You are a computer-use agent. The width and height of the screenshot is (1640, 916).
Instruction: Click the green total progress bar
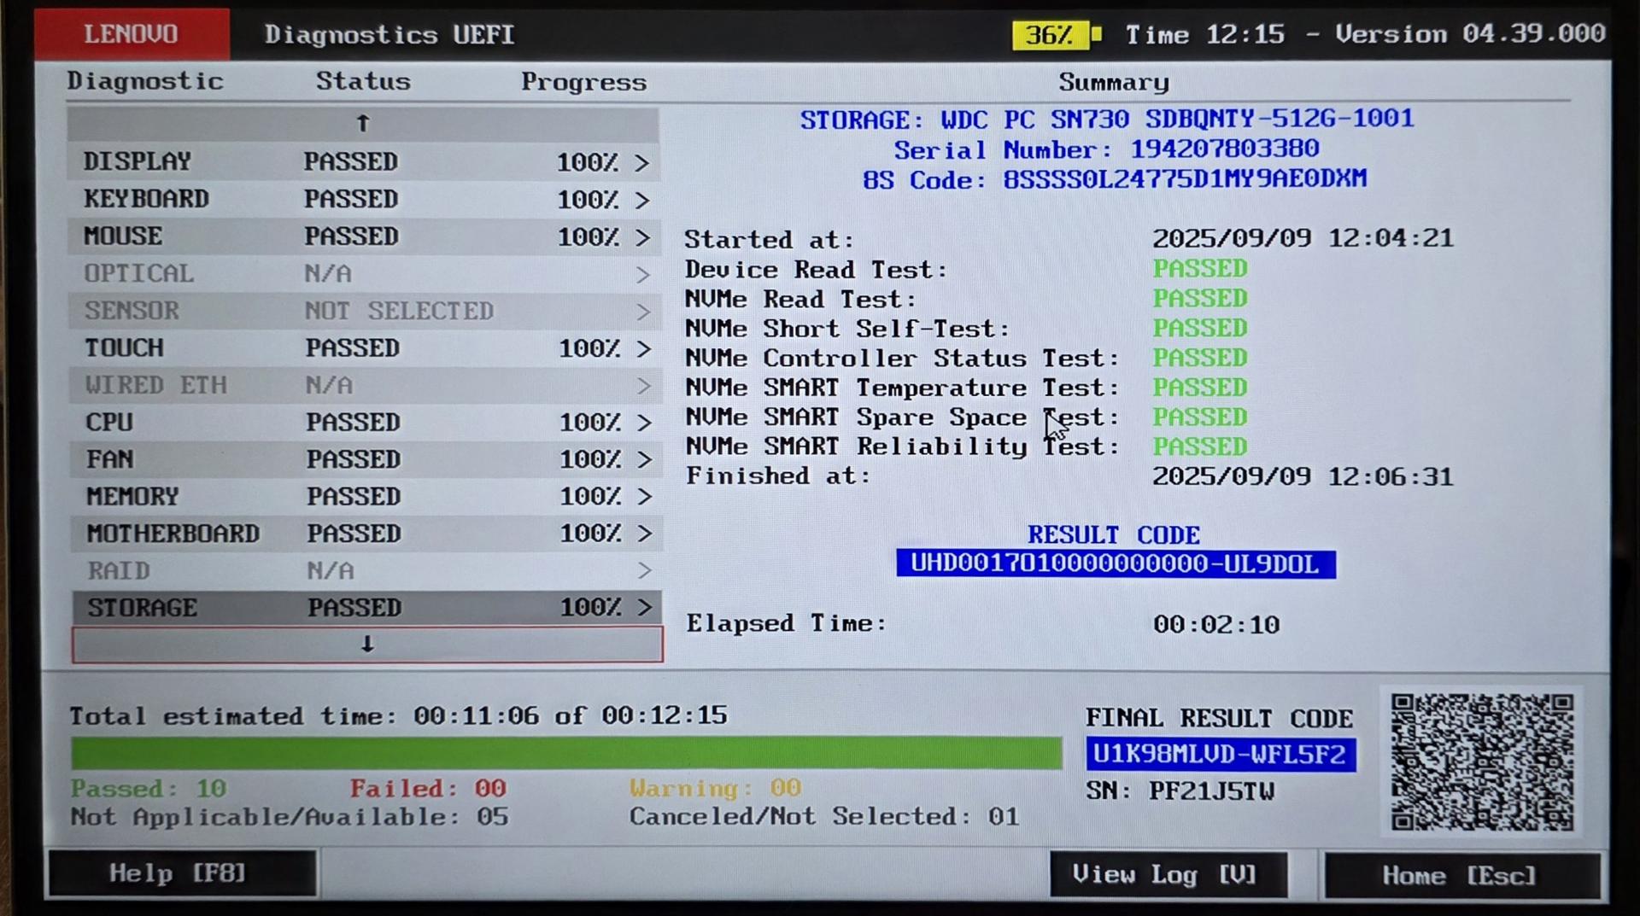point(566,753)
